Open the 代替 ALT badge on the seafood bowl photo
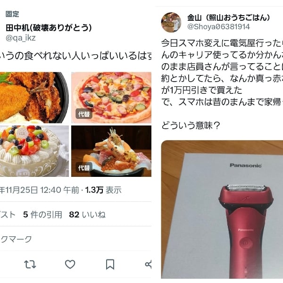Screen dimensions: 283x283 [84, 167]
